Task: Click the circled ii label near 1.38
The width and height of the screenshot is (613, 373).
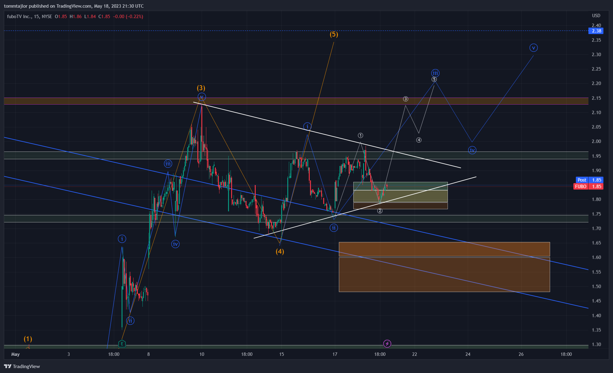Action: (130, 321)
